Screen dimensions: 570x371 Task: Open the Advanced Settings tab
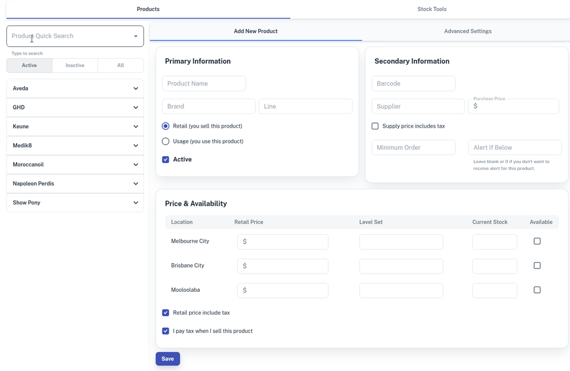pyautogui.click(x=467, y=31)
